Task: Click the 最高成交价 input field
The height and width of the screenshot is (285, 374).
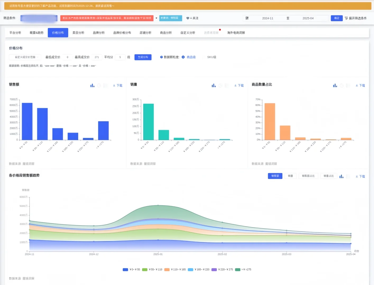Action: (x=97, y=57)
